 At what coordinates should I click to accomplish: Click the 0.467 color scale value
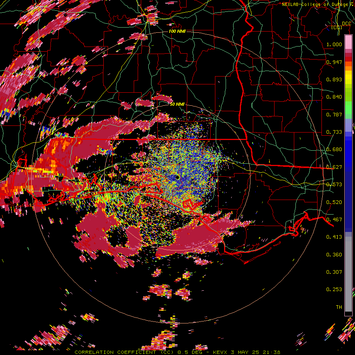[334, 220]
